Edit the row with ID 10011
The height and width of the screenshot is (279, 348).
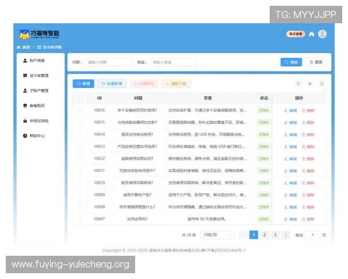click(x=291, y=171)
